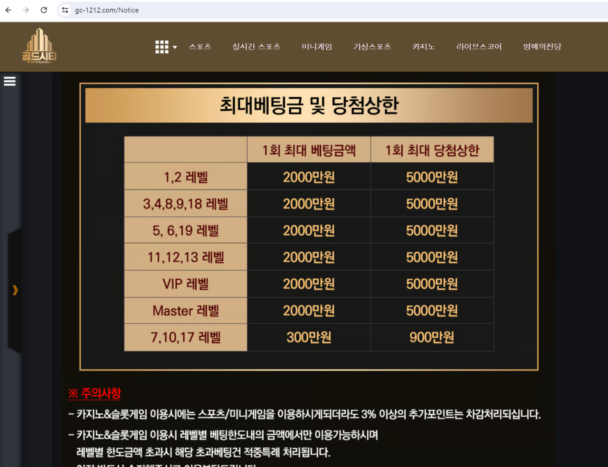The image size is (608, 467).
Task: Open the 스포츠 menu
Action: tap(200, 47)
